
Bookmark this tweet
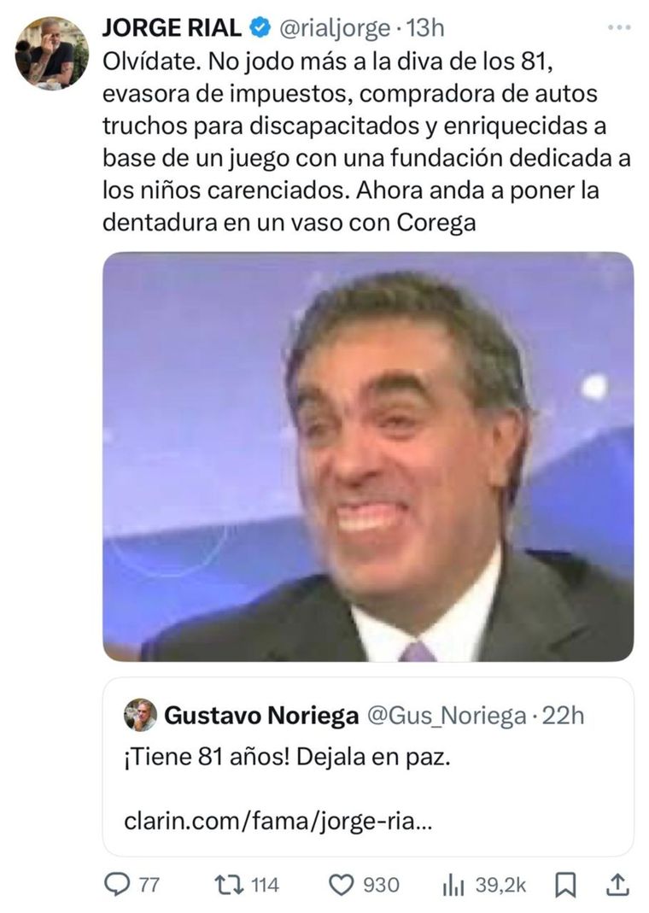point(564,886)
